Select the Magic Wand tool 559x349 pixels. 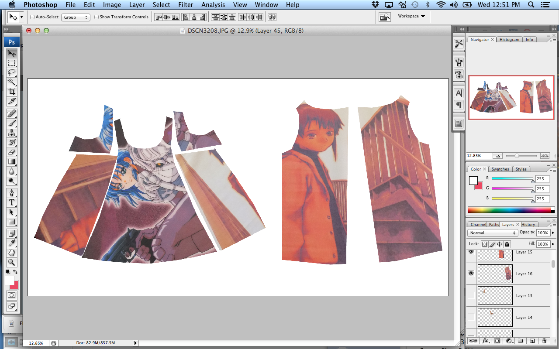[12, 82]
